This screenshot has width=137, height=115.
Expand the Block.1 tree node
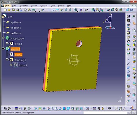[x=7, y=43]
